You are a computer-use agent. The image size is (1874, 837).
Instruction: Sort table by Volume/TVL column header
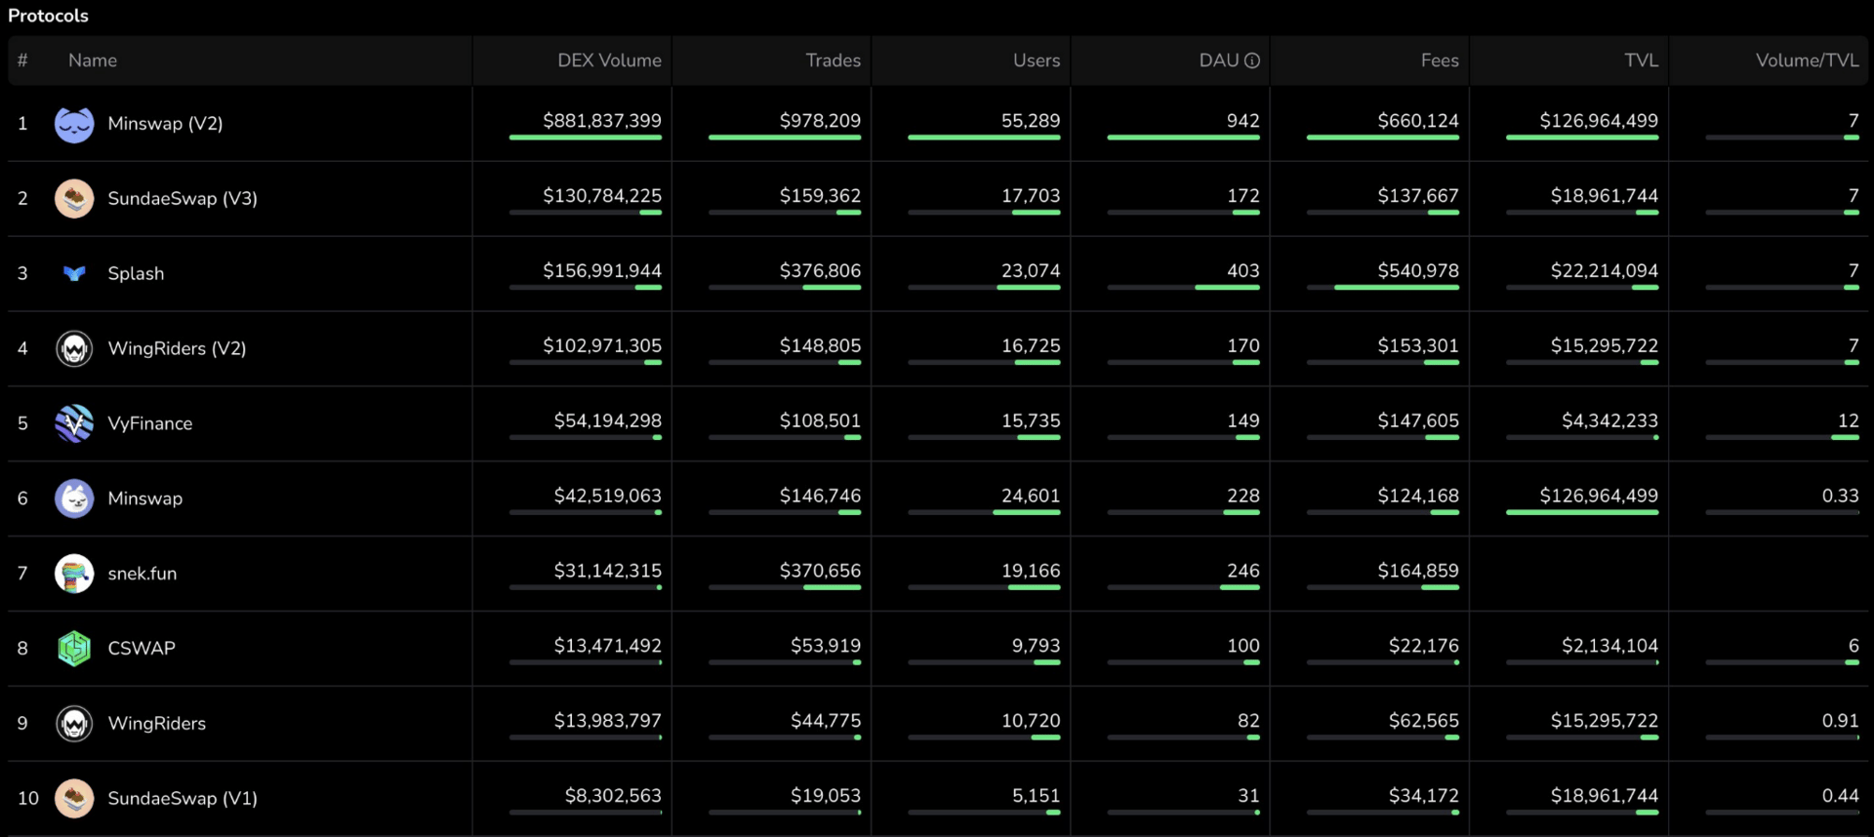coord(1807,60)
